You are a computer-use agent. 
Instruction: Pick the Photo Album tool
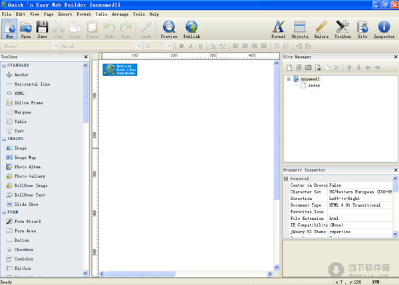[23, 167]
